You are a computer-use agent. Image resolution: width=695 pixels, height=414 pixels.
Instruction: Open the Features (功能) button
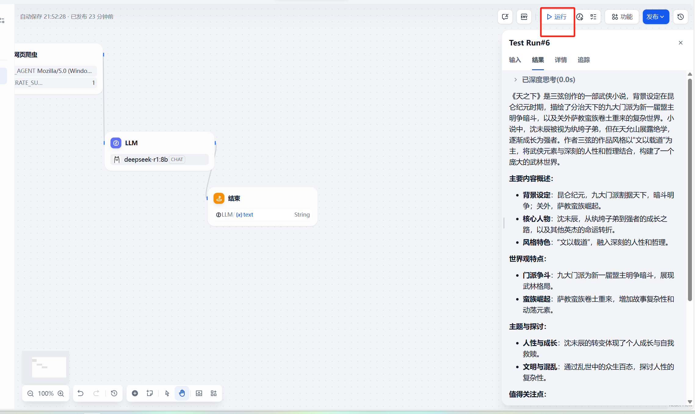(622, 17)
